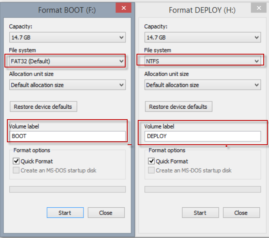Screen dimensions: 269x238
Task: Click Restore device defaults in DEPLOY dialog
Action: [x=179, y=107]
